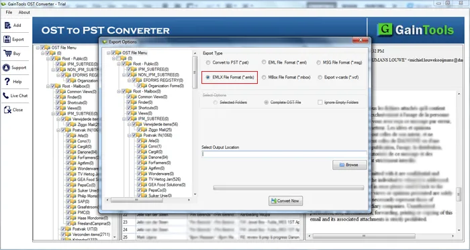470x250 pixels.
Task: Click the GainTools logo in the banner
Action: click(415, 30)
